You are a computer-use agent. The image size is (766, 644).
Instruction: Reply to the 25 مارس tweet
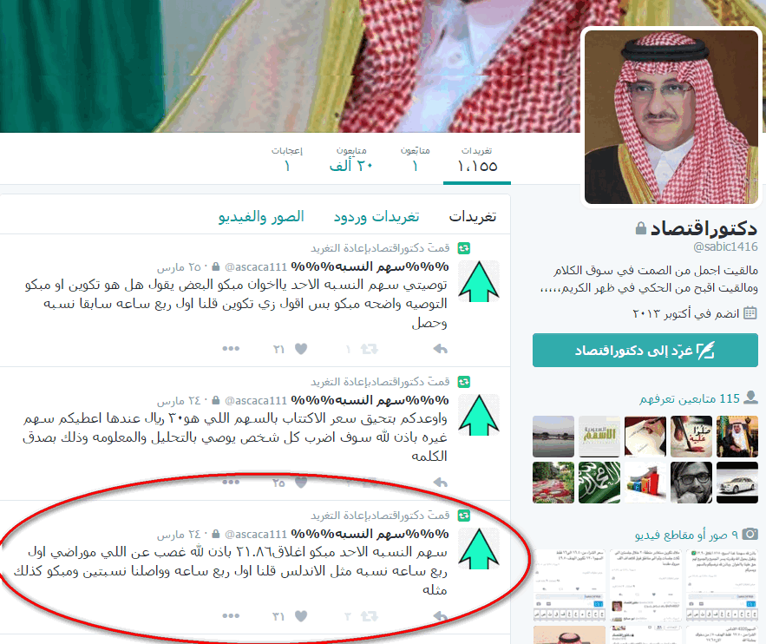point(440,349)
